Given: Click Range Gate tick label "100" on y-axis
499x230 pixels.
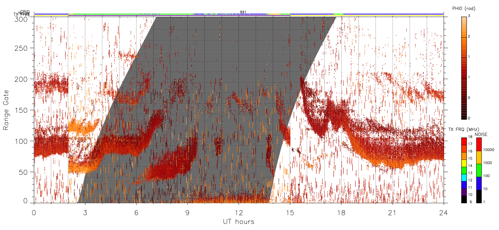Looking at the screenshot, I should (x=22, y=141).
